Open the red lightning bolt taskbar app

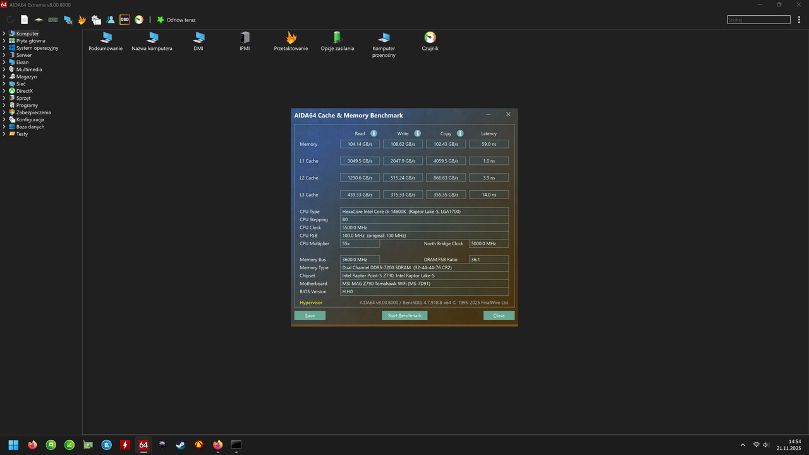[x=125, y=445]
